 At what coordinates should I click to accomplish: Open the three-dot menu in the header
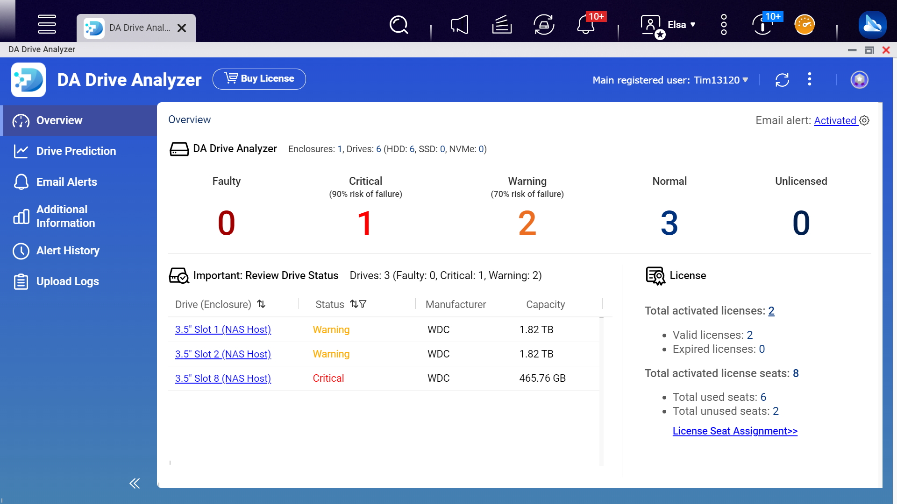809,79
